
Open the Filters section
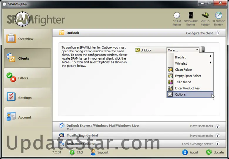click(27, 78)
